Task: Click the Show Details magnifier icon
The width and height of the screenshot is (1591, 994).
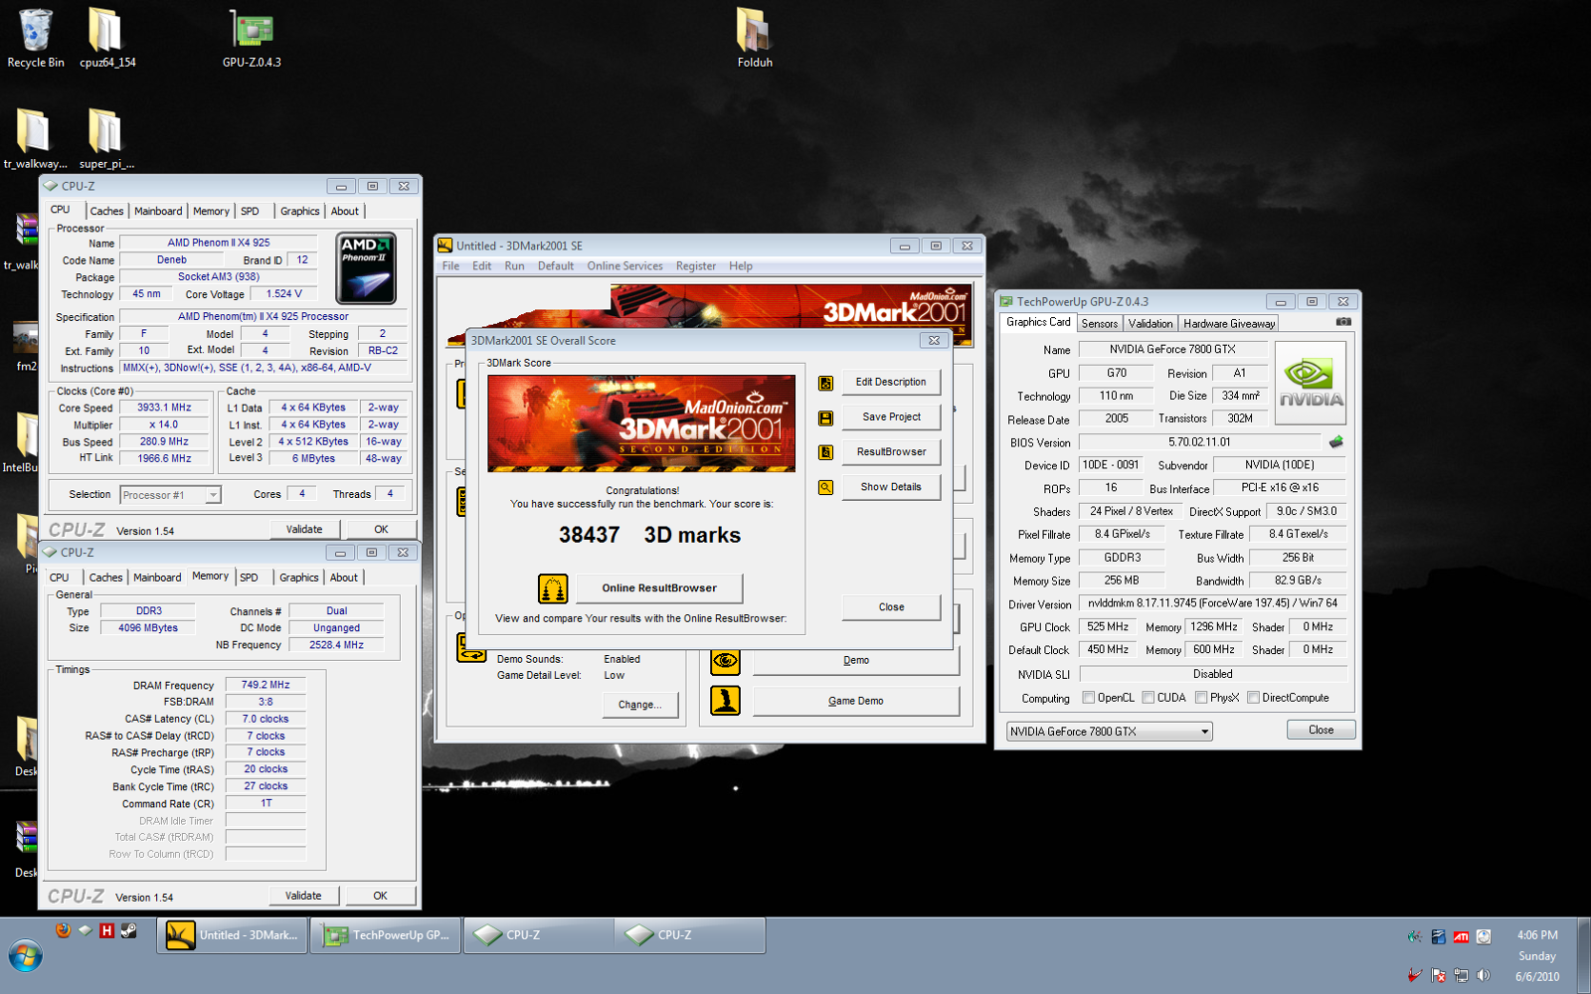Action: (825, 487)
